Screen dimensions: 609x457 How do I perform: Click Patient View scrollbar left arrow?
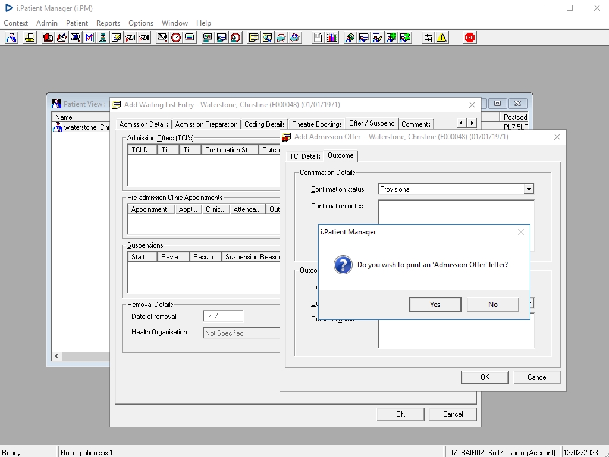point(56,356)
